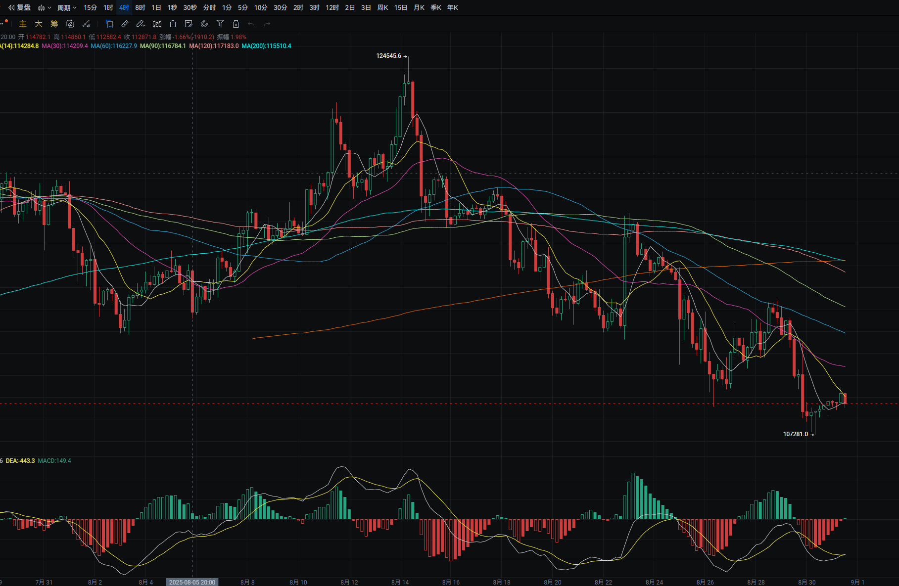Open the 复盘 replay mode
899x586 pixels.
click(x=19, y=7)
